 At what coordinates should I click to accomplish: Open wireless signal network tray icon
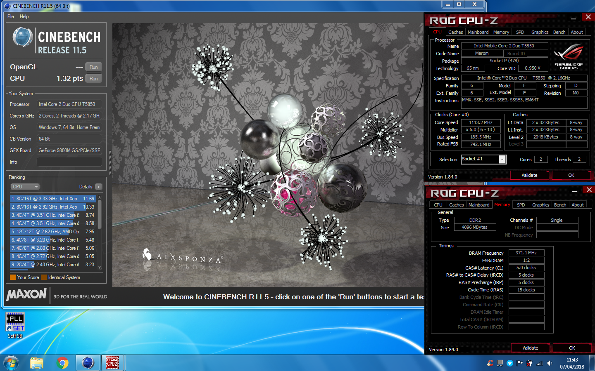click(540, 363)
